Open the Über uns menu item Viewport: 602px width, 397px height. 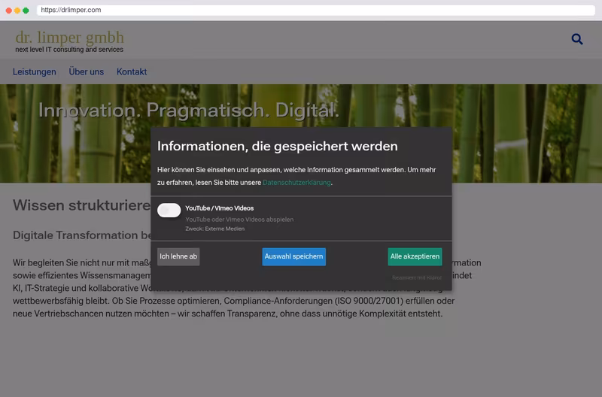87,71
